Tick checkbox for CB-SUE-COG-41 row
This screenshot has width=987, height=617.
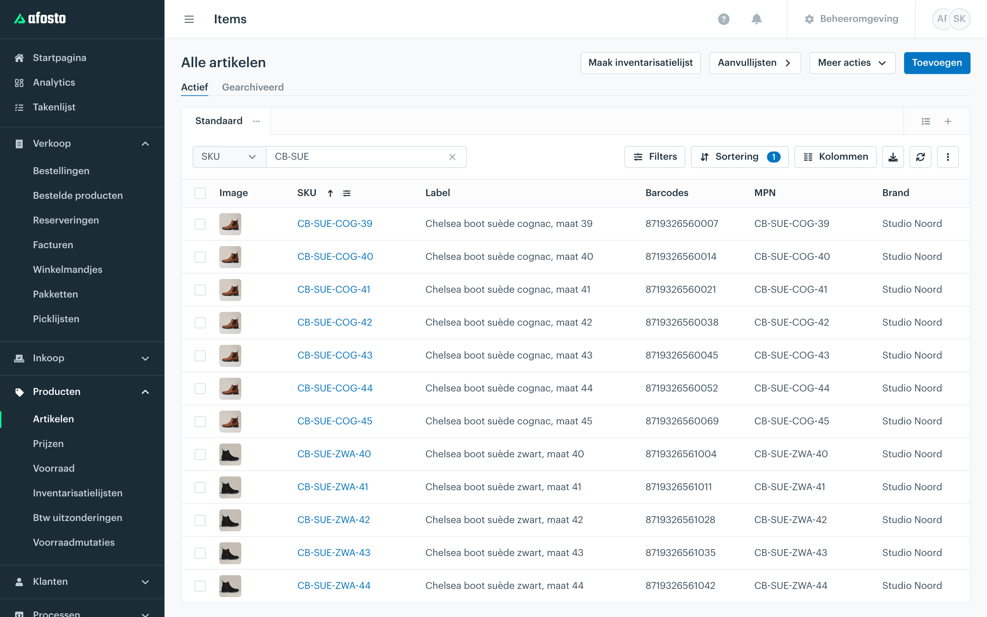200,290
